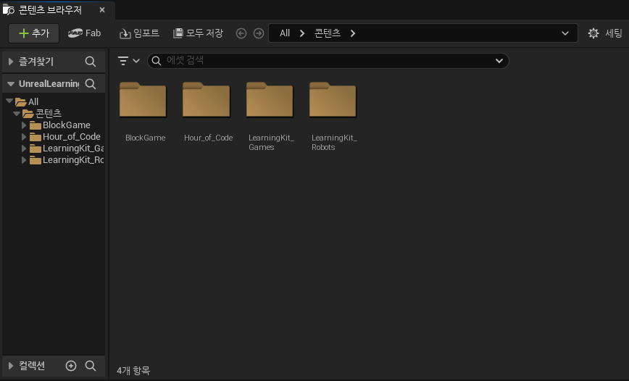This screenshot has height=381, width=629.
Task: Click 모두 저장 save all button
Action: point(198,33)
